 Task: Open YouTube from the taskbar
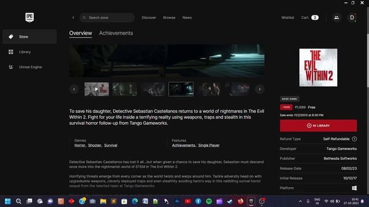(187, 201)
